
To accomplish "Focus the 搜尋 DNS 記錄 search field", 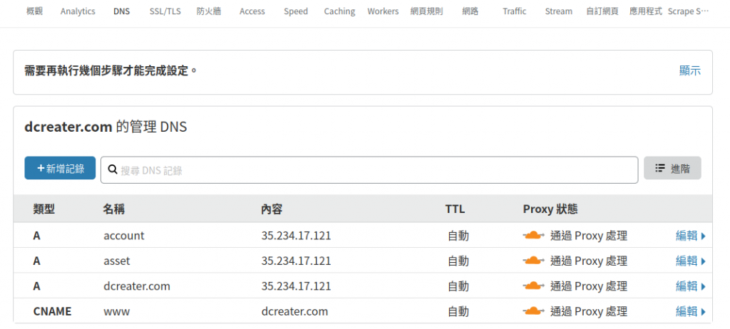I will (369, 170).
